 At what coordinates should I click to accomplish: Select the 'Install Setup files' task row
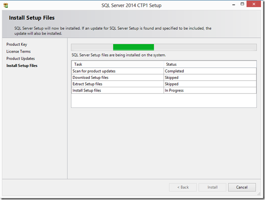pos(164,90)
